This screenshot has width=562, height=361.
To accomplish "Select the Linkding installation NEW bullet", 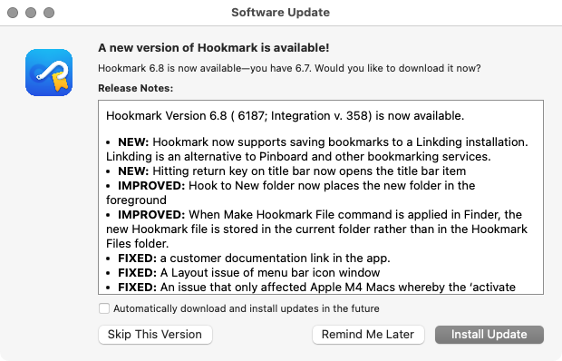I will pos(317,149).
